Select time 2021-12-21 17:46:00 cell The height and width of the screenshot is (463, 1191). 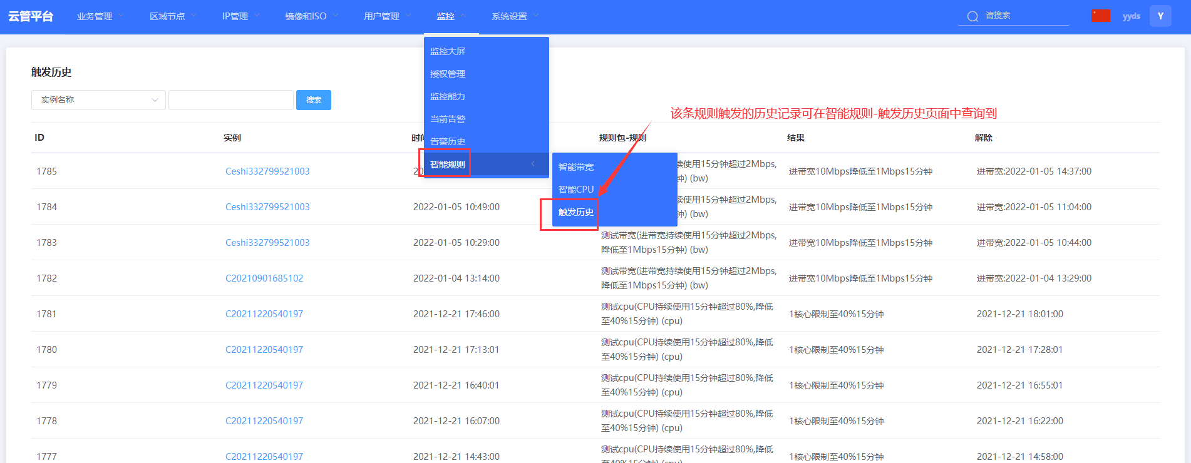coord(456,314)
